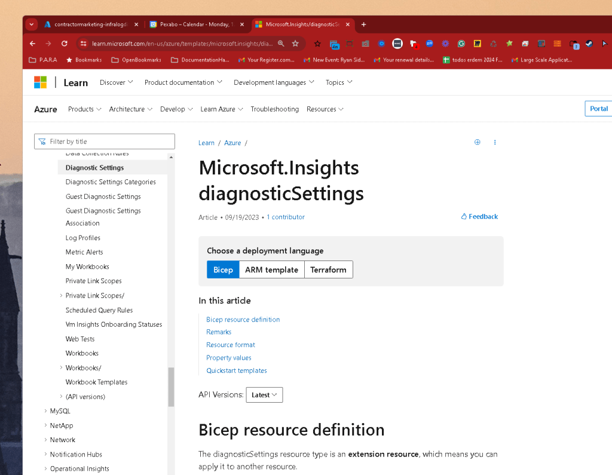Open todos erdem 2024 bookmark

coord(473,60)
